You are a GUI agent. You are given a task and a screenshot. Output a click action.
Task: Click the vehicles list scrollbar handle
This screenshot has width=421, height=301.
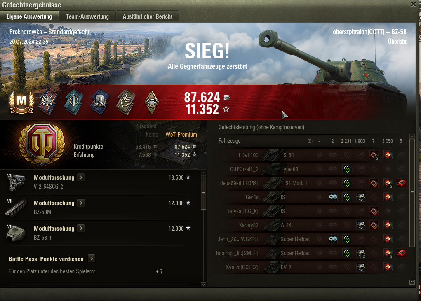pos(412,193)
